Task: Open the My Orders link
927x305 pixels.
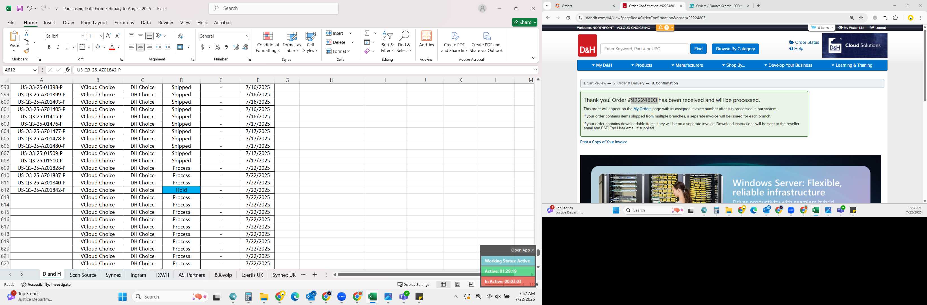Action: (x=642, y=109)
